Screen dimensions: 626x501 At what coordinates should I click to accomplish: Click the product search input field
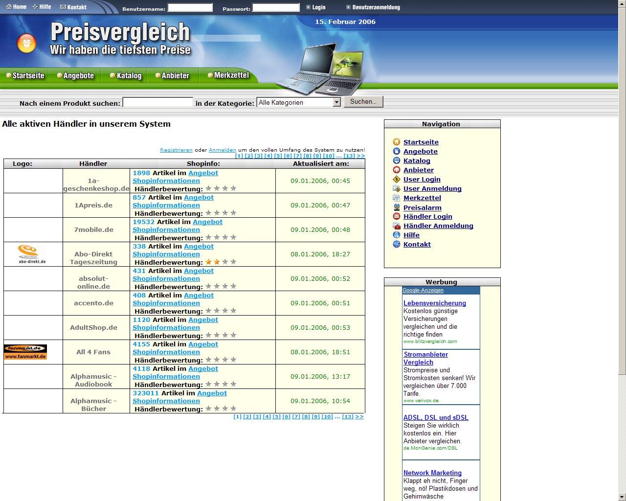(x=157, y=102)
